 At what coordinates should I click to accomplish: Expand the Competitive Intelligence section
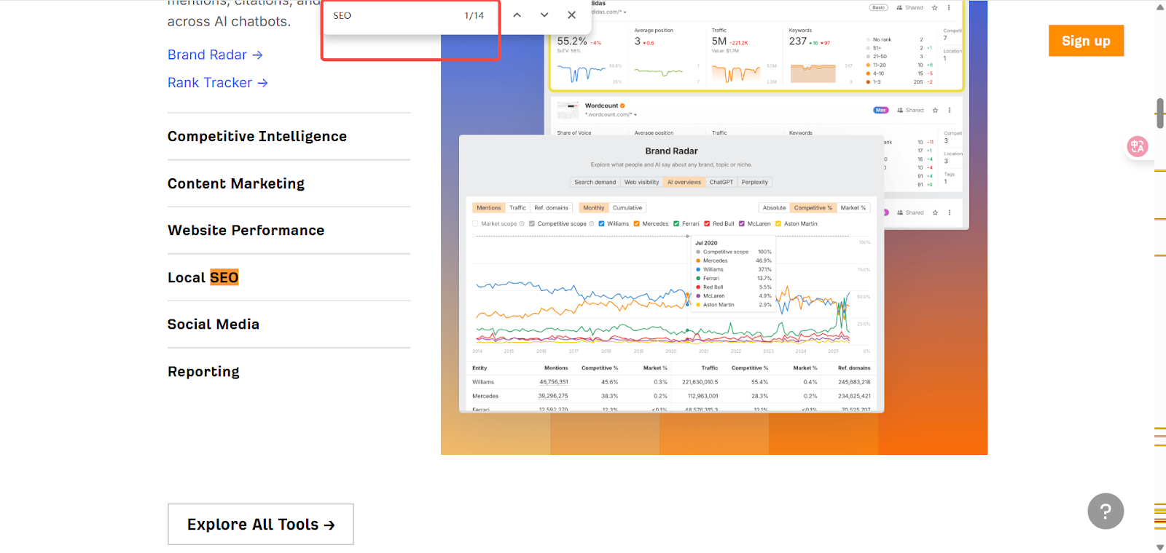point(257,136)
